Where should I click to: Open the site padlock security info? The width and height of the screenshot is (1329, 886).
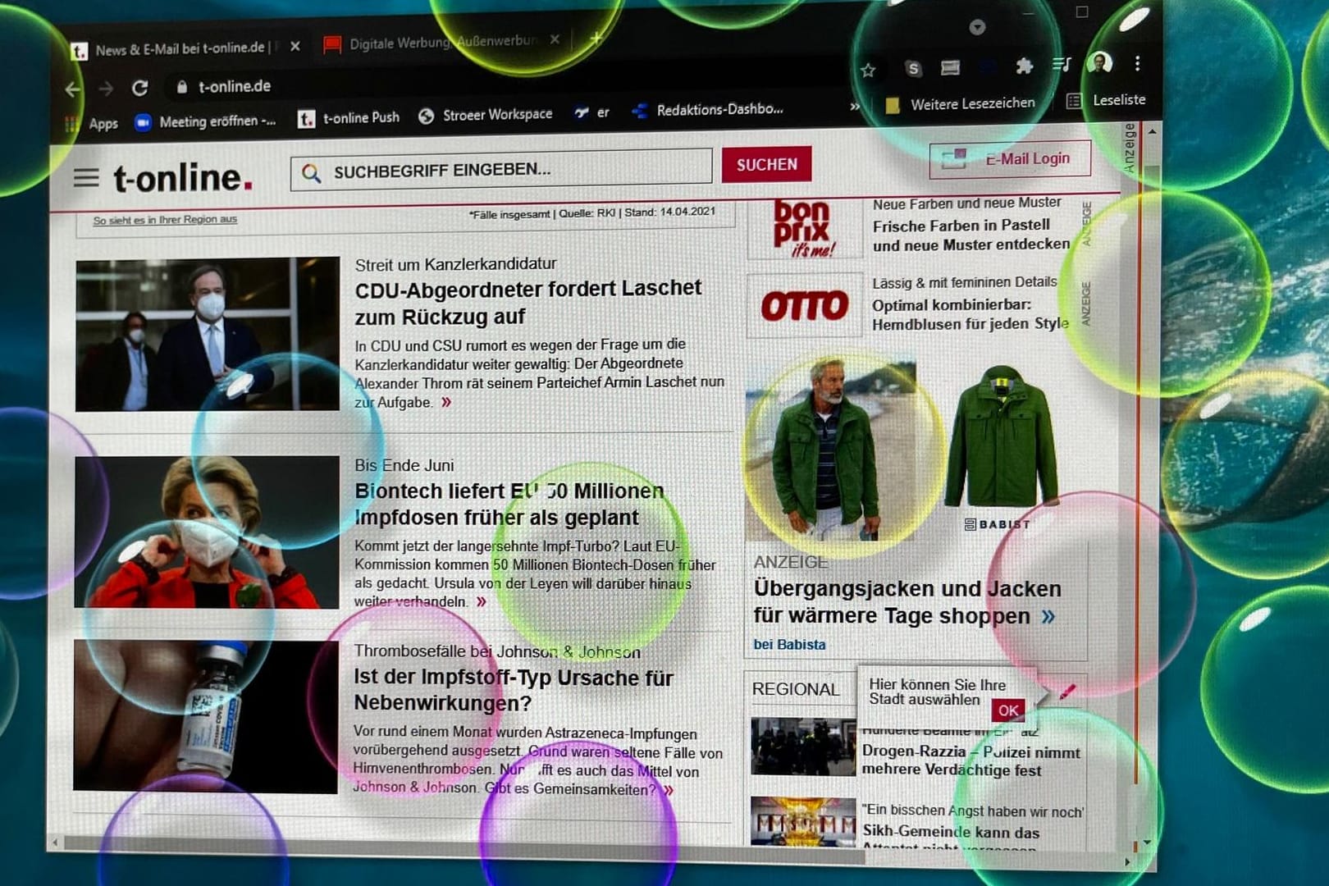click(x=182, y=86)
